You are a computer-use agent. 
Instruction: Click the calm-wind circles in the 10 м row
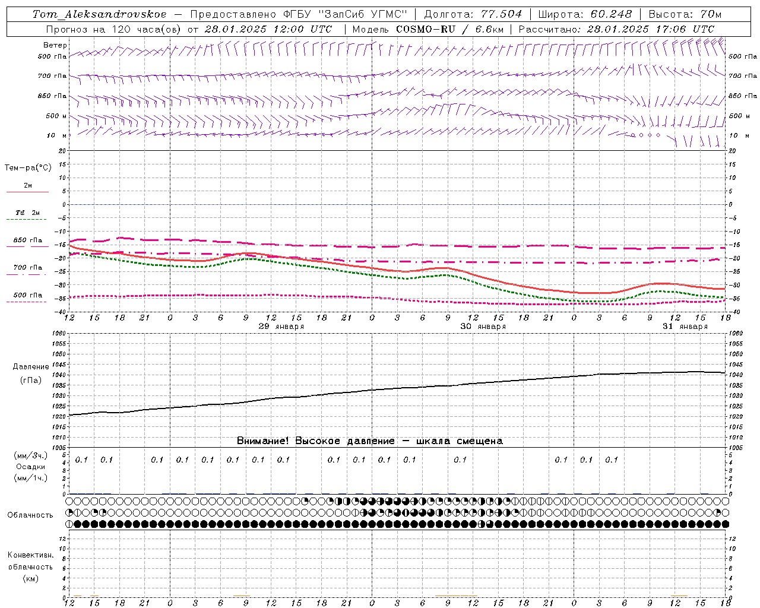tap(645, 135)
